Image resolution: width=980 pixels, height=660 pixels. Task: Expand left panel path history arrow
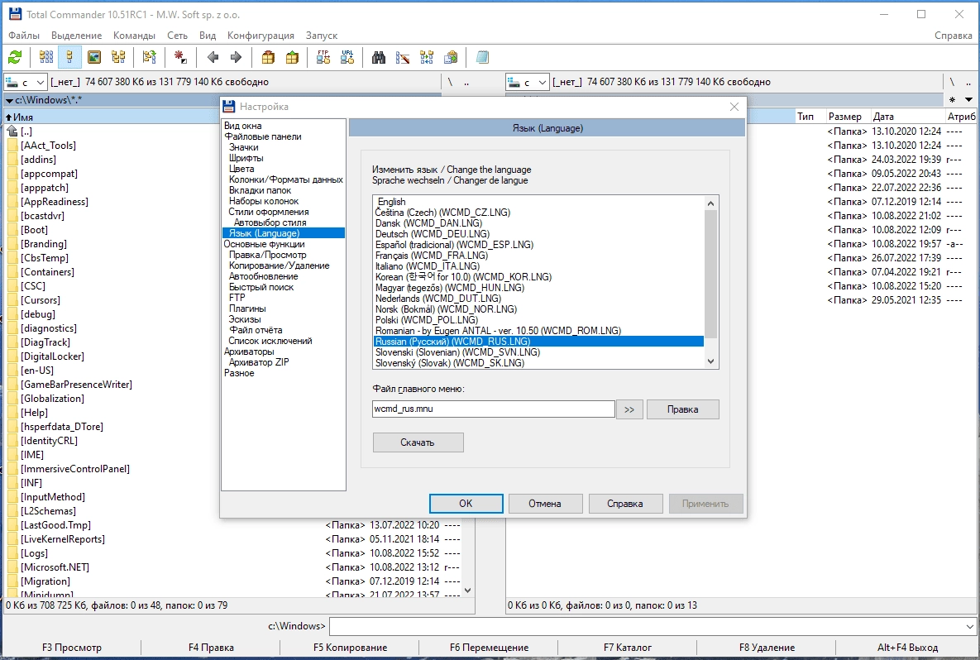pos(9,100)
